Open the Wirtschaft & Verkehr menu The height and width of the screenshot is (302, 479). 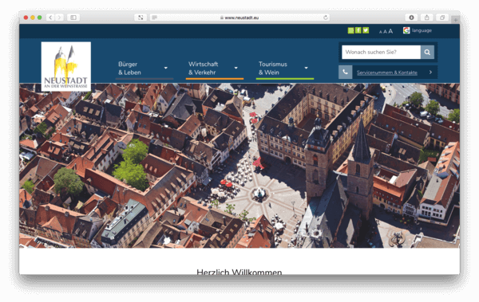[203, 69]
